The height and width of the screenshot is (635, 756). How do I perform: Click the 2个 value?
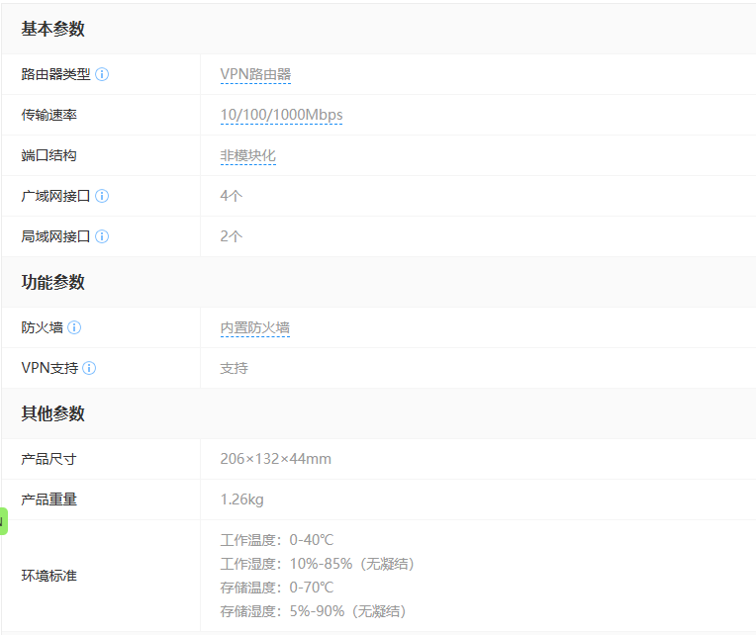click(x=232, y=236)
